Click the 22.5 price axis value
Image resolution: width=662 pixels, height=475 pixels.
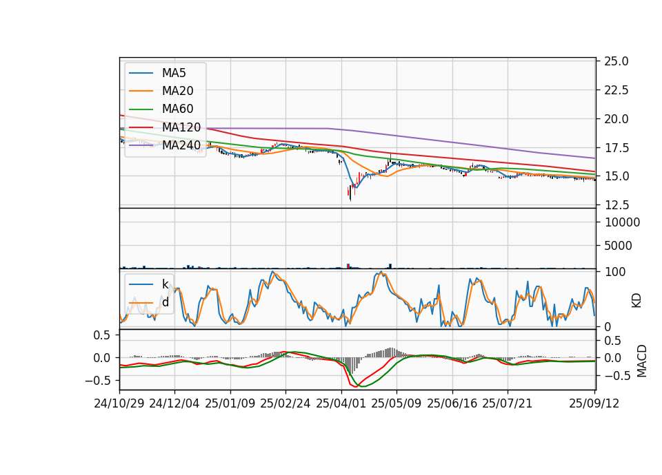(x=616, y=90)
